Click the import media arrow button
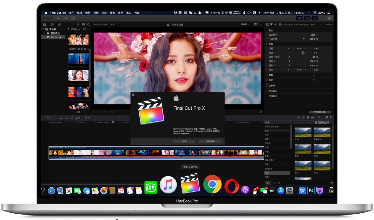 (58, 18)
